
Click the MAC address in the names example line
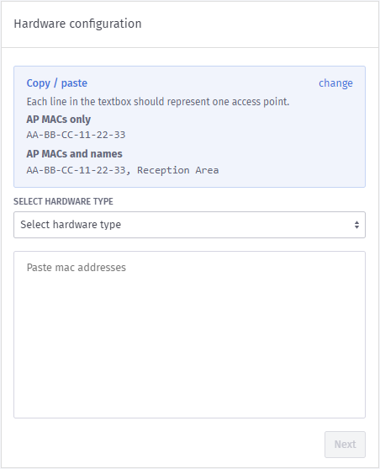76,170
